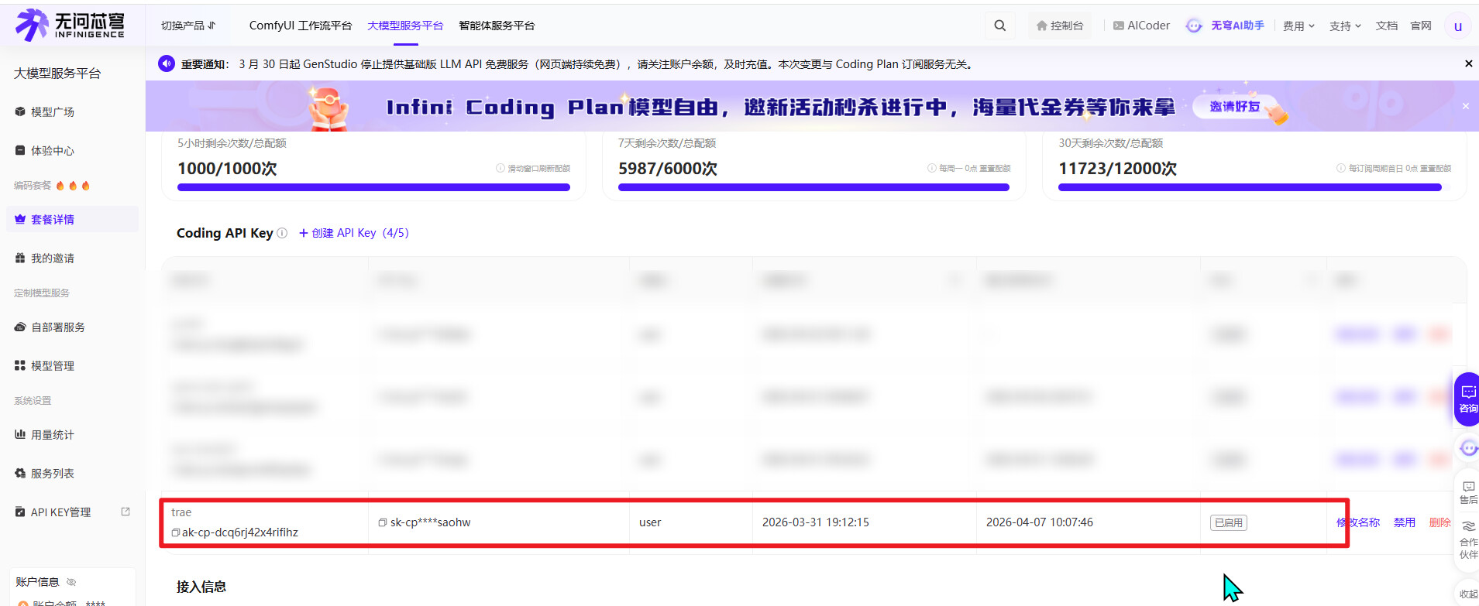The height and width of the screenshot is (606, 1479).
Task: Disable the trae API key
Action: pyautogui.click(x=1404, y=522)
